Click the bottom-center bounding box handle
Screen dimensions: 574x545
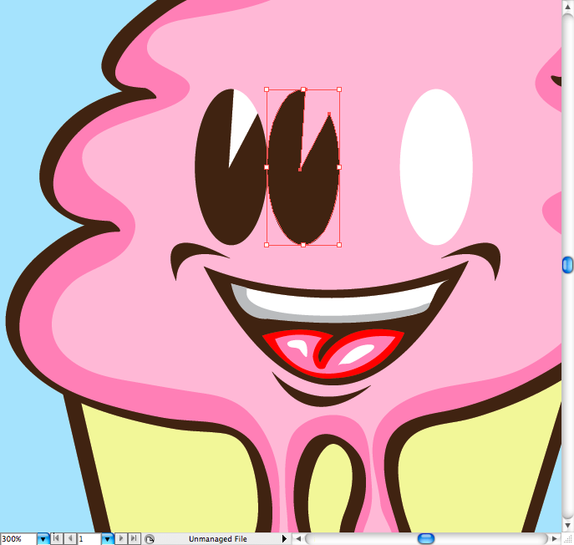click(302, 245)
